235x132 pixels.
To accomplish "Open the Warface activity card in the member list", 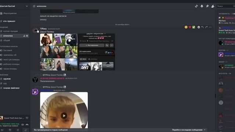I will pos(227,20).
